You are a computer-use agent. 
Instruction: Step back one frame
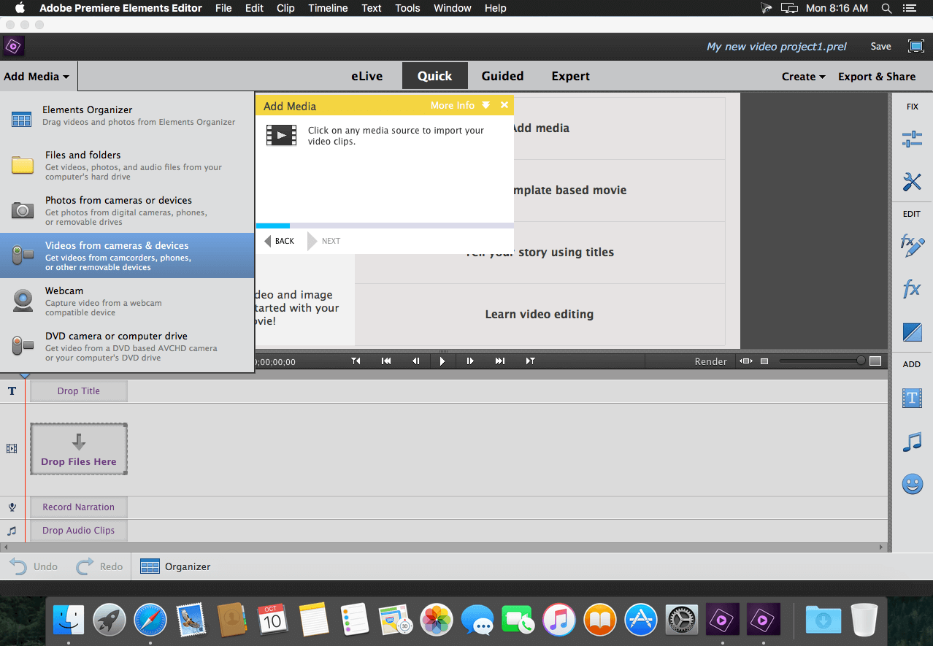pos(415,361)
